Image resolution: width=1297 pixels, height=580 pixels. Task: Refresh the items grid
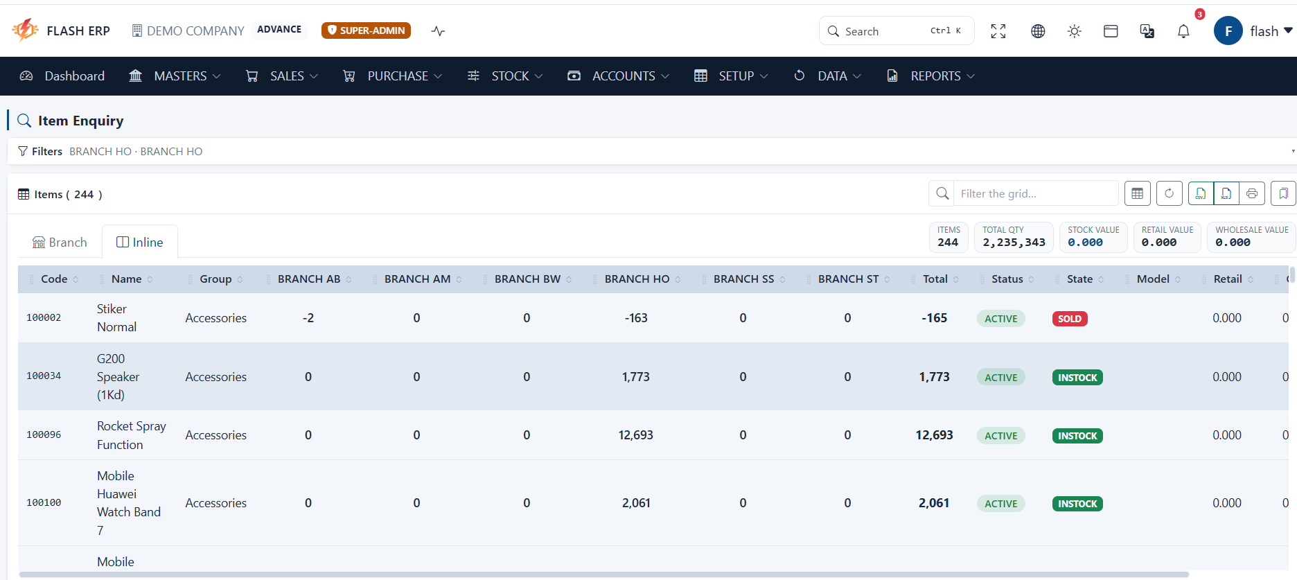tap(1170, 193)
